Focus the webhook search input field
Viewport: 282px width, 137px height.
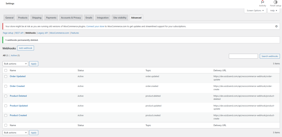243,56
